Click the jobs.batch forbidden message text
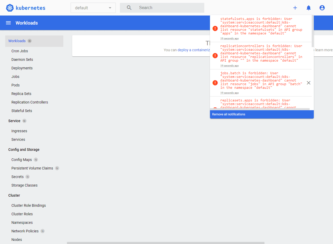Viewport: 333px width, 244px height. (x=261, y=80)
